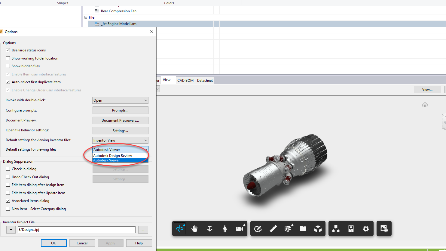Choose Autodesk Design Review from list
The image size is (446, 251).
[x=120, y=156]
